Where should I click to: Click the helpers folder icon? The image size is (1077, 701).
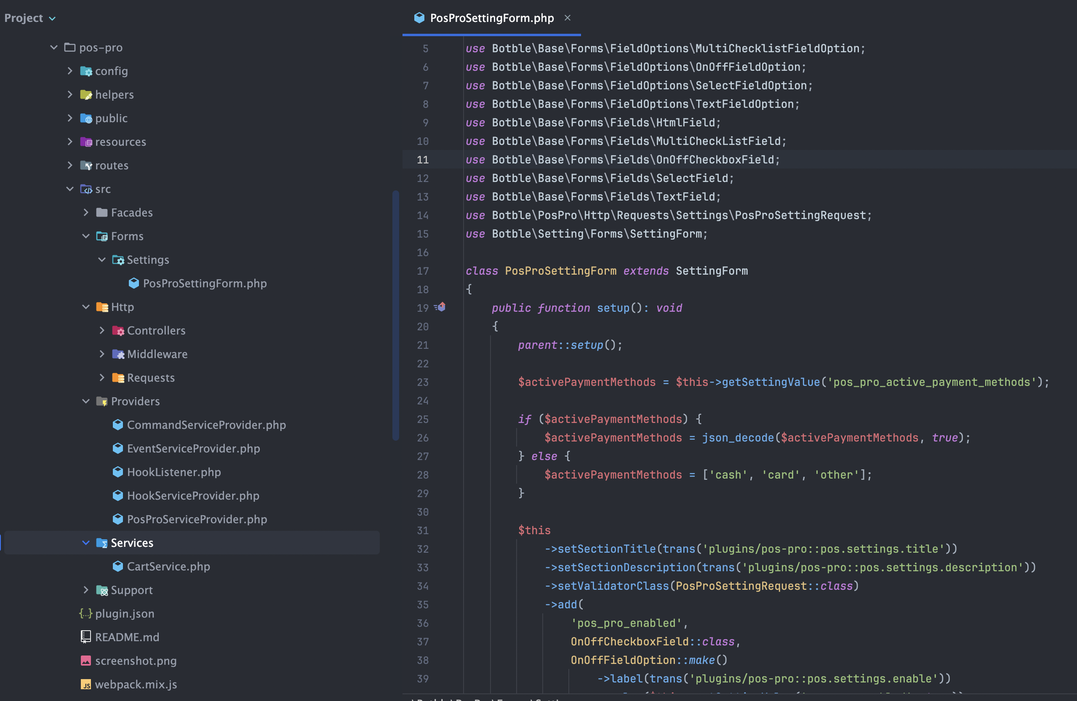(86, 95)
